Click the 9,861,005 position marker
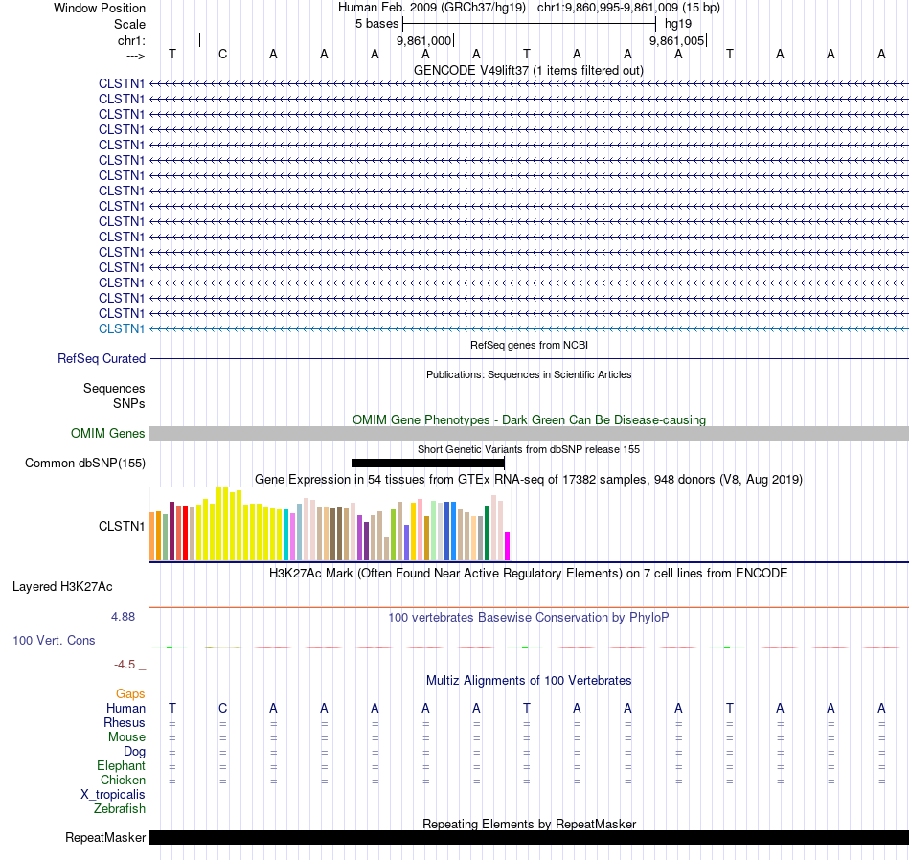Image resolution: width=910 pixels, height=860 pixels. (x=676, y=40)
